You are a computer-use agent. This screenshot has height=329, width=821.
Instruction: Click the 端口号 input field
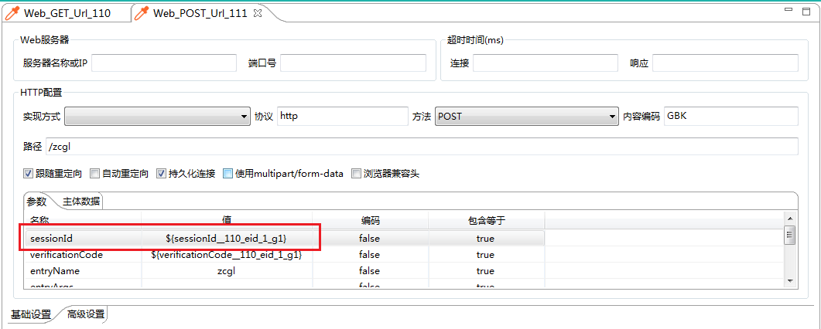pos(354,63)
